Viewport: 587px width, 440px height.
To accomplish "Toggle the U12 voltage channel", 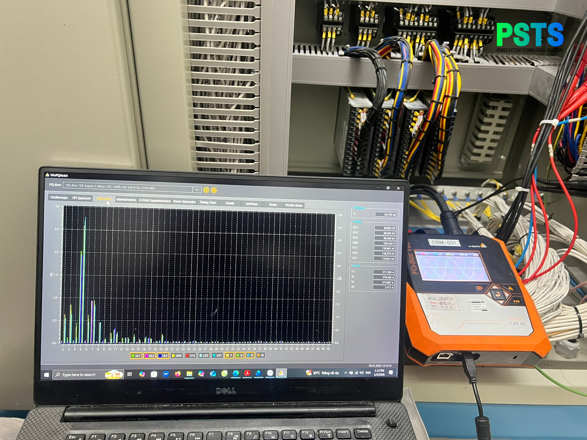I will click(x=190, y=355).
